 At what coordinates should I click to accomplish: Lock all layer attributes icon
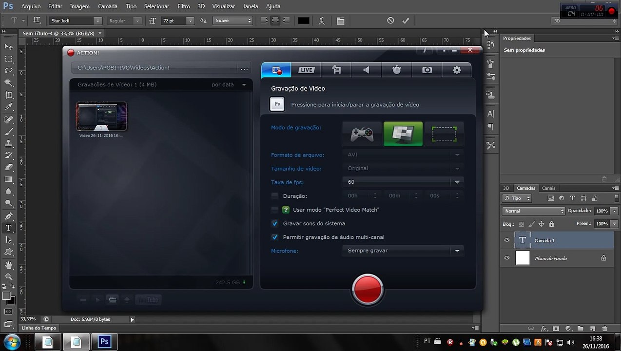(551, 224)
